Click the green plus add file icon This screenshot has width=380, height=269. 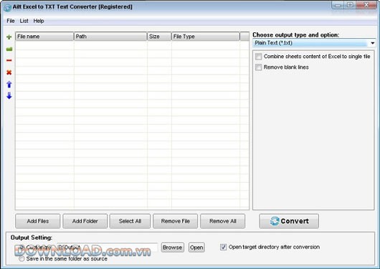[x=9, y=37]
